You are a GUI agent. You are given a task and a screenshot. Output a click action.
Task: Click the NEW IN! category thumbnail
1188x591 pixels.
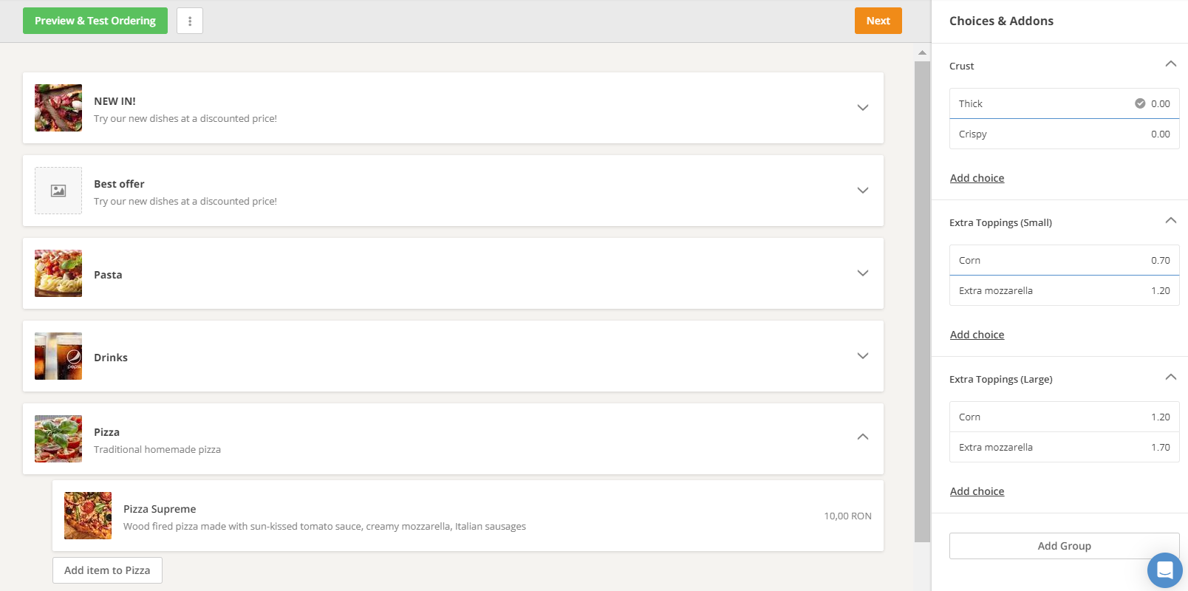coord(58,108)
